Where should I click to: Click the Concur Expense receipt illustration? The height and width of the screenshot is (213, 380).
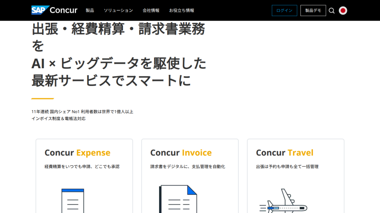73,201
